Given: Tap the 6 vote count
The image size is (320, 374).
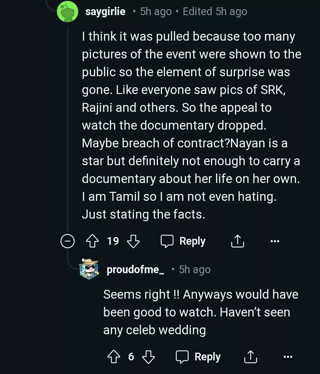Looking at the screenshot, I should 131,357.
